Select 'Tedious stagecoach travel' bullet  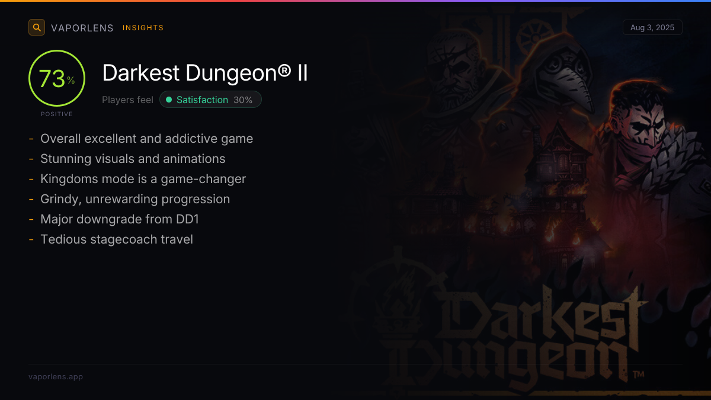(x=117, y=239)
